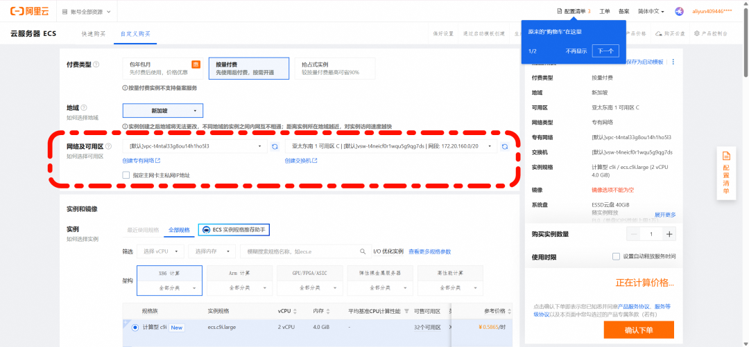
Task: Open the 简体中文 language dropdown
Action: 651,11
